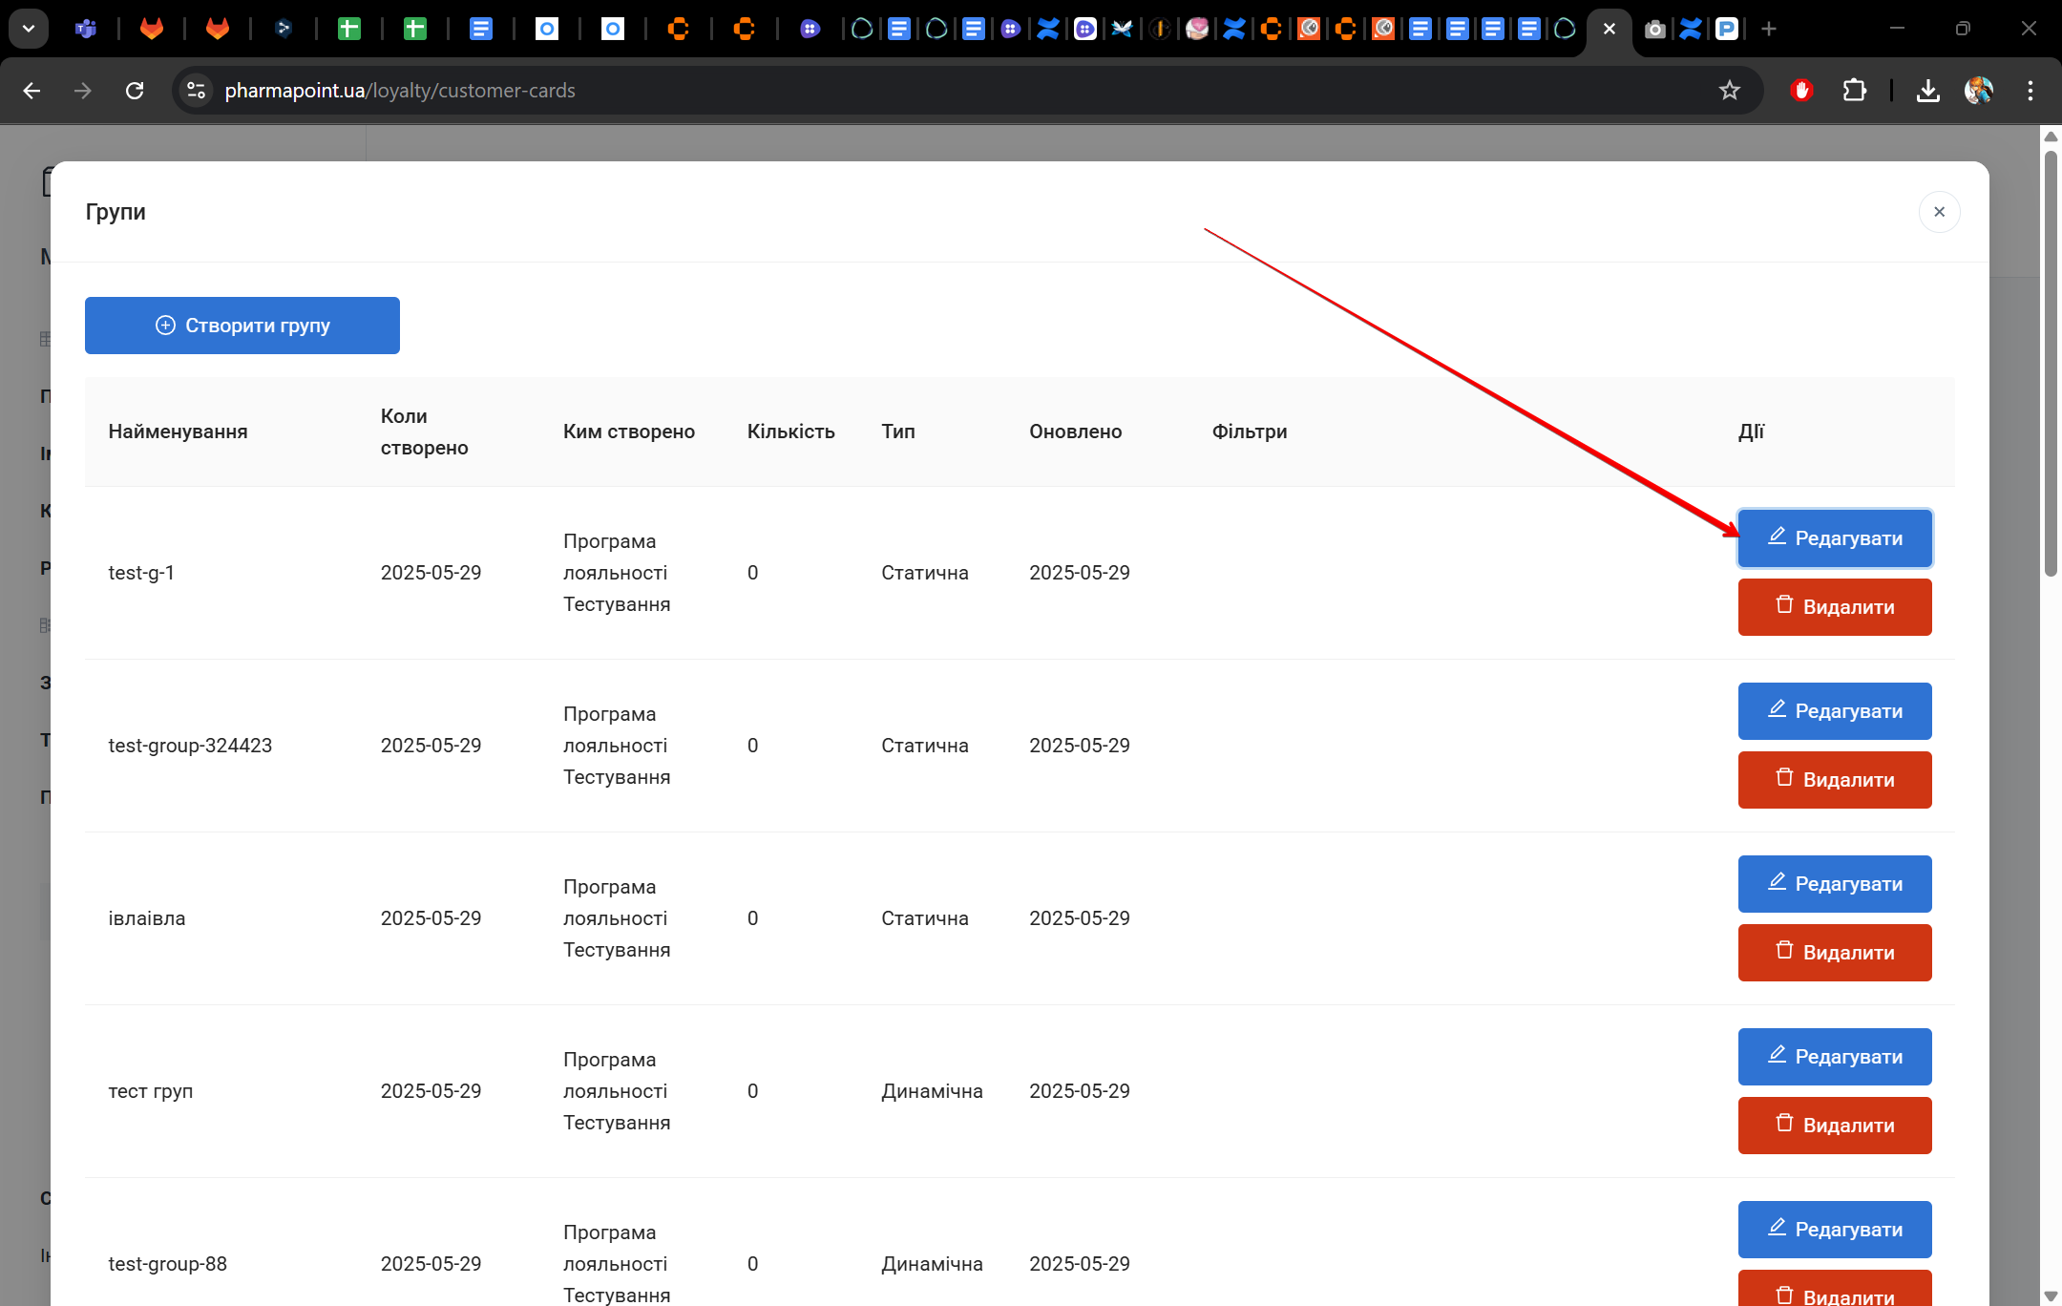The width and height of the screenshot is (2062, 1306).
Task: Open the browser Extensions puzzle icon
Action: [x=1854, y=91]
